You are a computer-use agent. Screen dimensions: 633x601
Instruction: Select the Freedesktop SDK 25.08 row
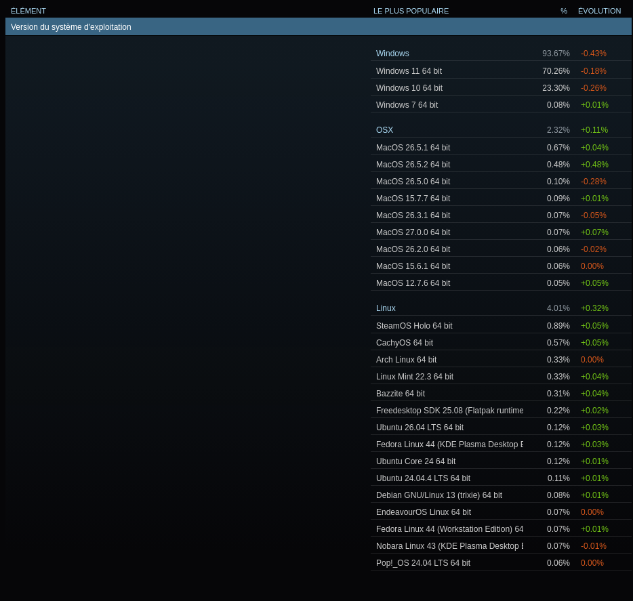click(x=501, y=410)
